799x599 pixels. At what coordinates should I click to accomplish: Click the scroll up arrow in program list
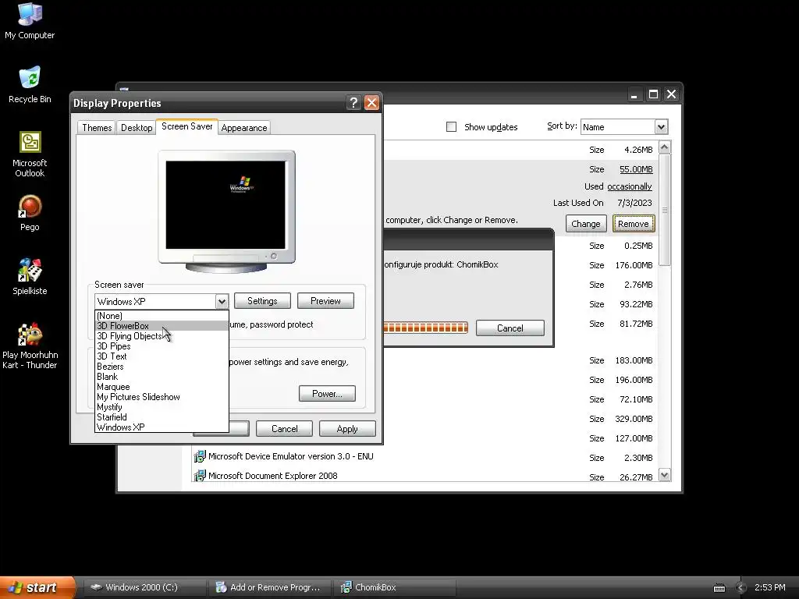(665, 147)
